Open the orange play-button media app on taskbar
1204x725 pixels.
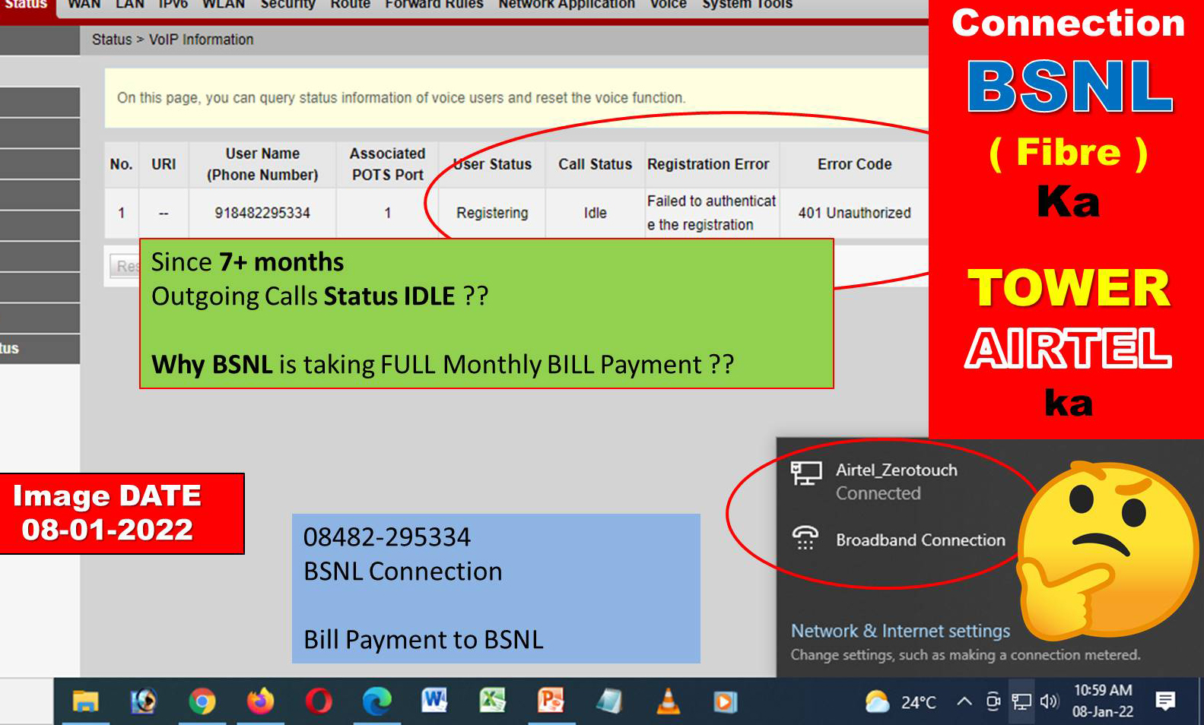[726, 701]
